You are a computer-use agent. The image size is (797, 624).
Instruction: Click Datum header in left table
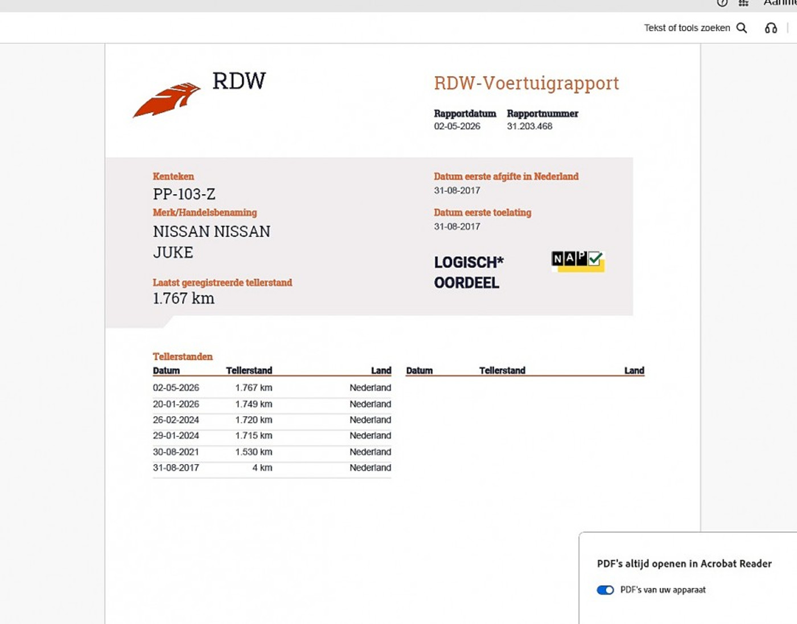click(x=166, y=371)
